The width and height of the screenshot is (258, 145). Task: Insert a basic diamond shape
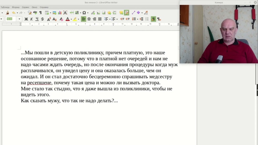pyautogui.click(x=138, y=13)
